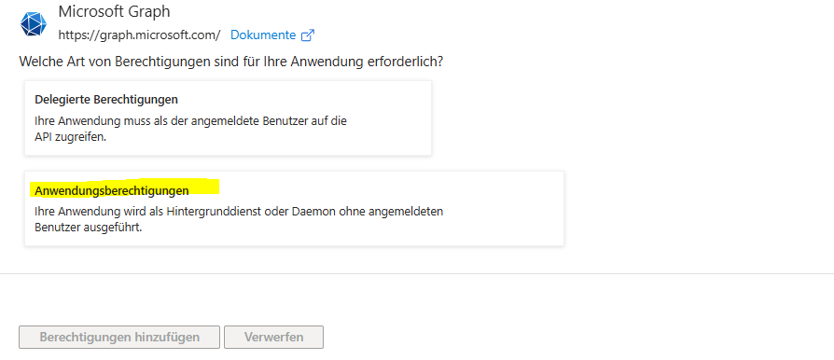The height and width of the screenshot is (360, 834).
Task: Click the graph.microsoft.com URL text
Action: [x=139, y=35]
